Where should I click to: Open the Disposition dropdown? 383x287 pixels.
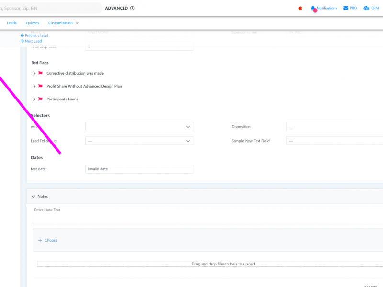[334, 127]
